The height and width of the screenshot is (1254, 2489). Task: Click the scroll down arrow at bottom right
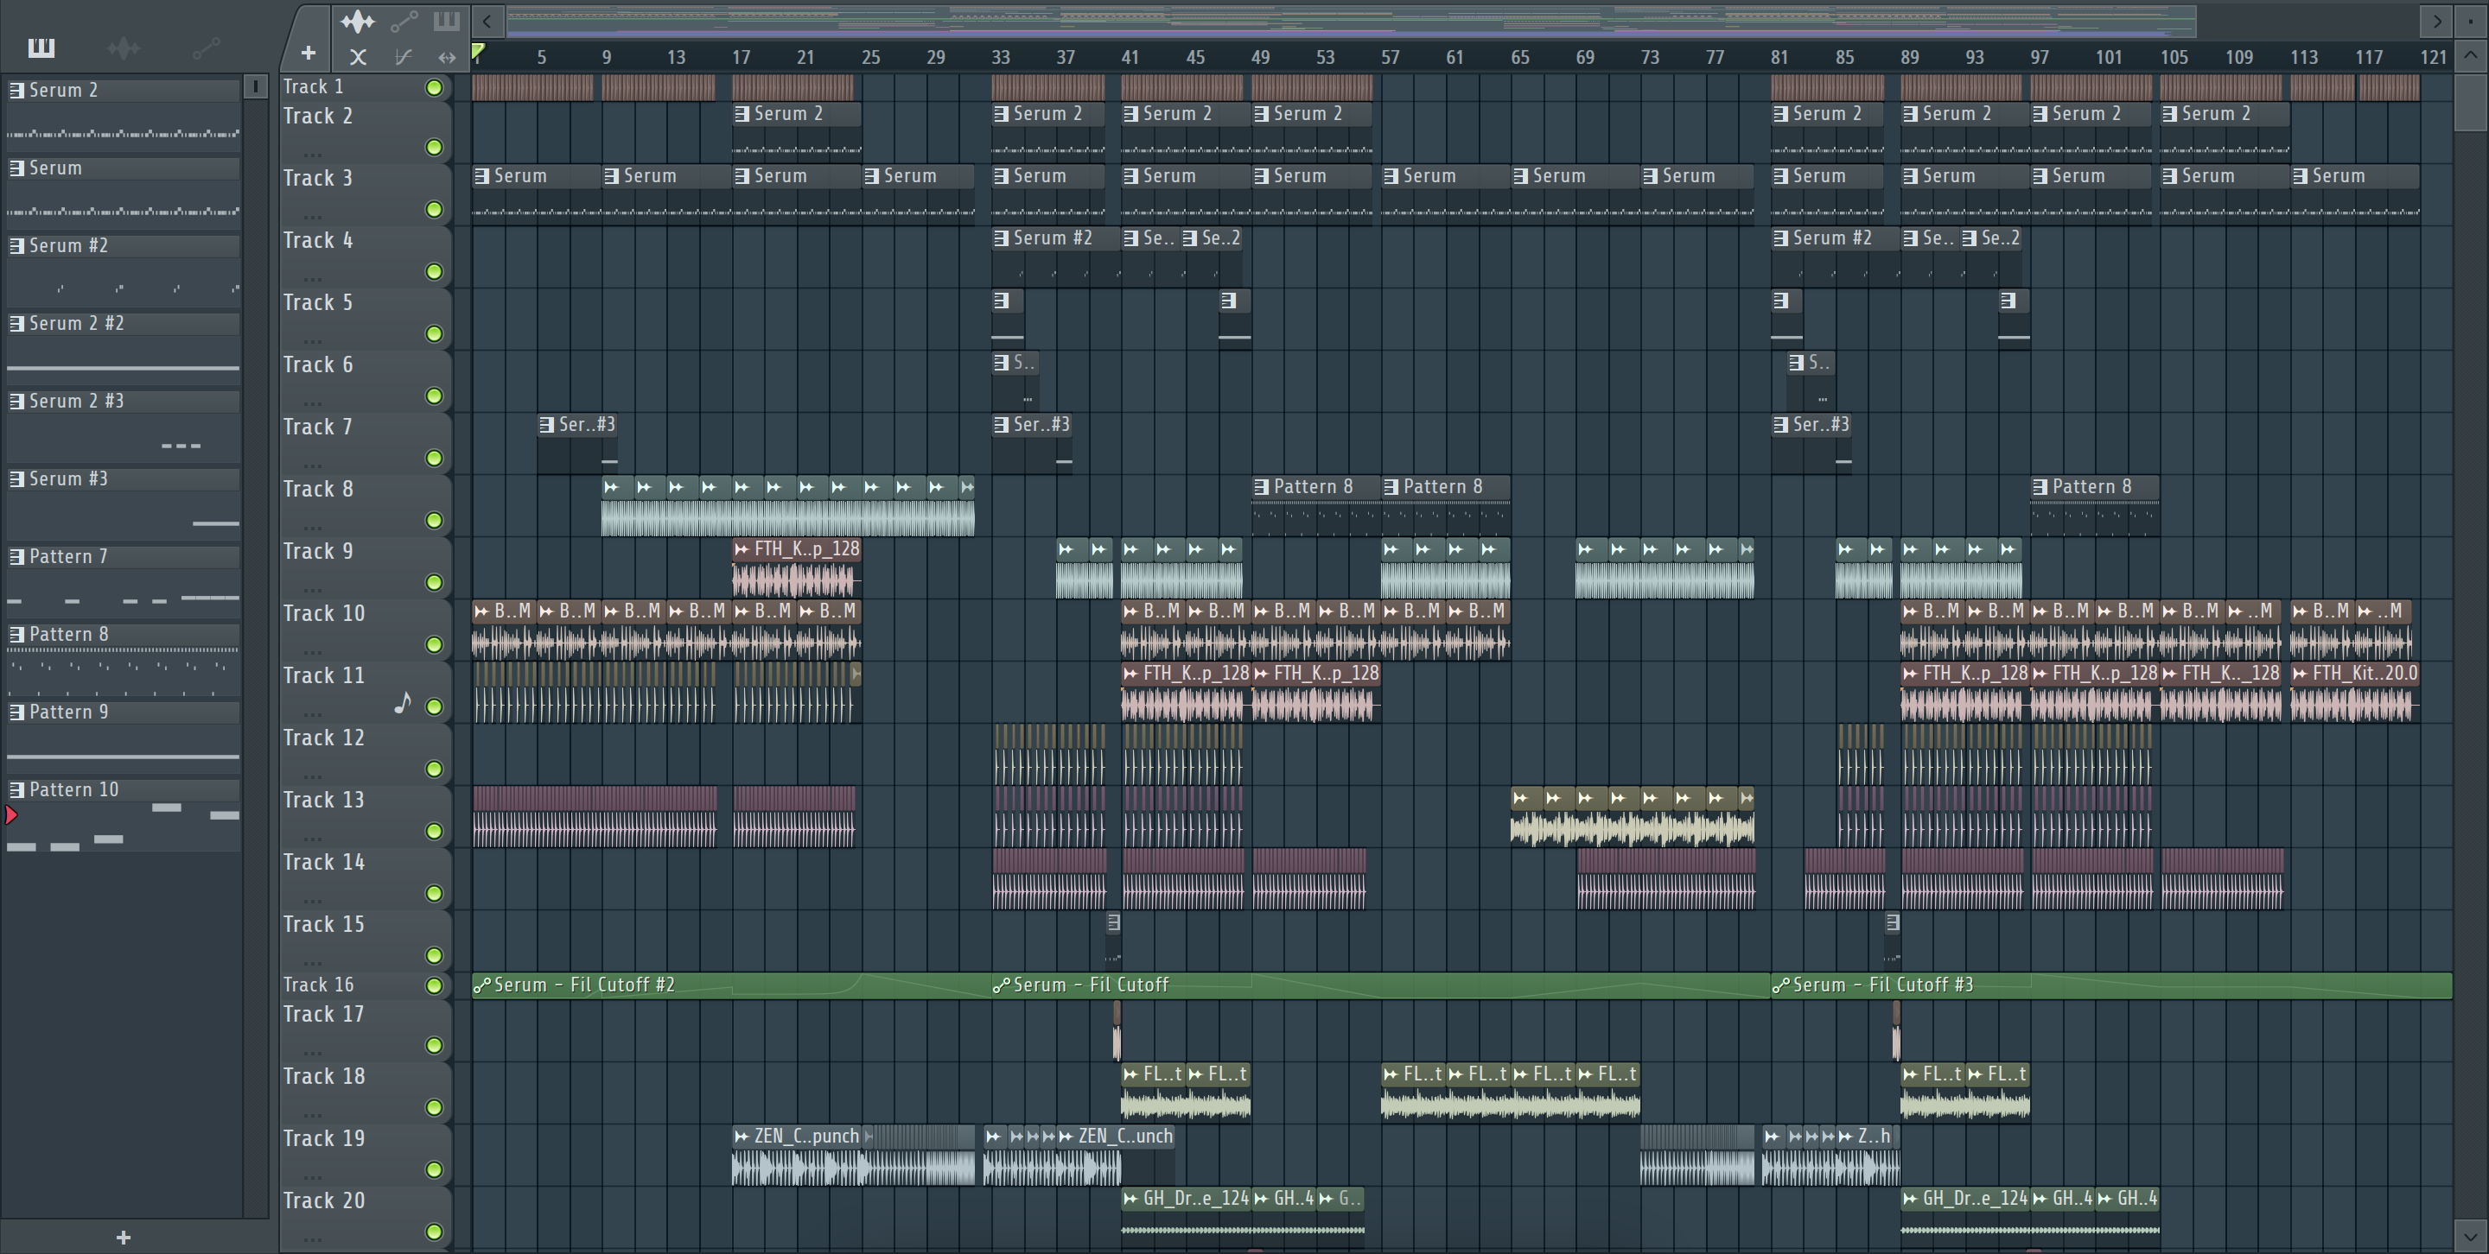[x=2471, y=1235]
